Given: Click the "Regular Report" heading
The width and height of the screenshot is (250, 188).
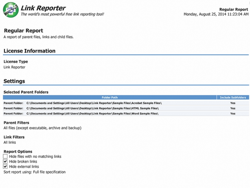Looking at the screenshot, I should point(23,31).
